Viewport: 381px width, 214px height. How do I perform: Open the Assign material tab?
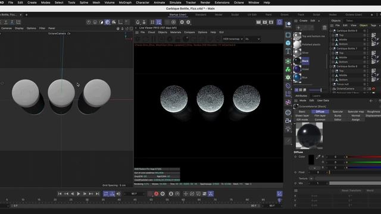(x=355, y=119)
